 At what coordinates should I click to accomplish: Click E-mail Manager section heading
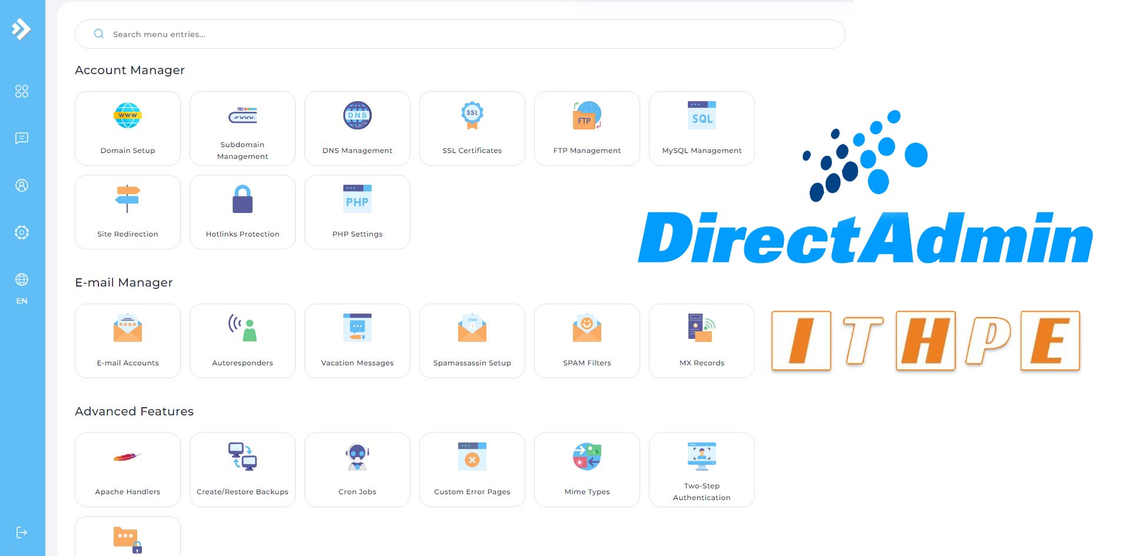pyautogui.click(x=124, y=282)
